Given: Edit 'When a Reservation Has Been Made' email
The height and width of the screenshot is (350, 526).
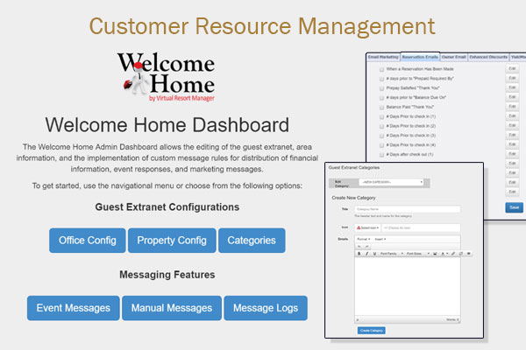Looking at the screenshot, I should pos(512,68).
